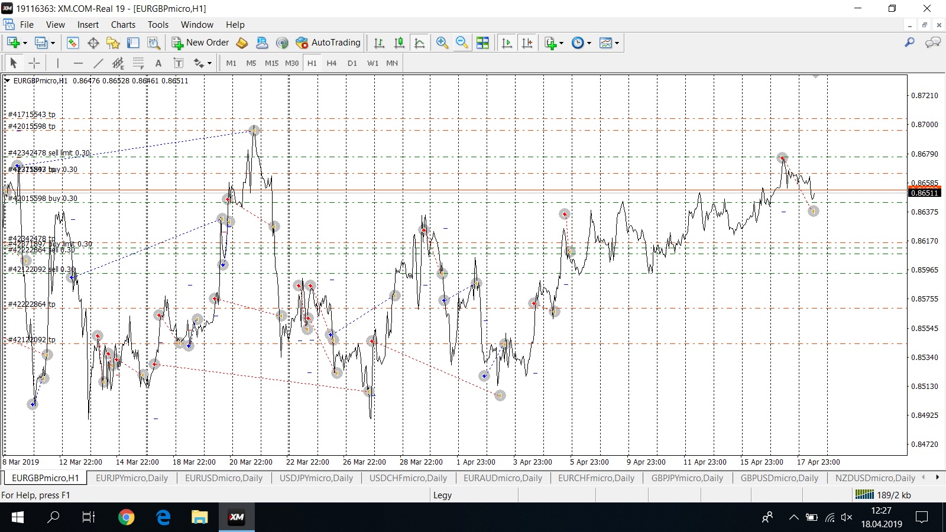Open the Charts menu
946x532 pixels.
tap(123, 25)
